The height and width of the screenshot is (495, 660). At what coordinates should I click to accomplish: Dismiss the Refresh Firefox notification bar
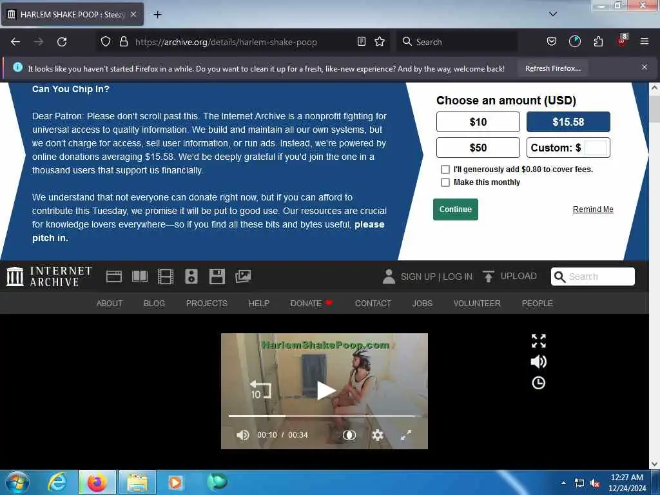[644, 67]
